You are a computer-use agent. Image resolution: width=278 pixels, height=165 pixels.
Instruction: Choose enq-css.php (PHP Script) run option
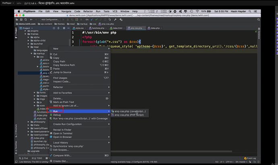tap(129, 115)
